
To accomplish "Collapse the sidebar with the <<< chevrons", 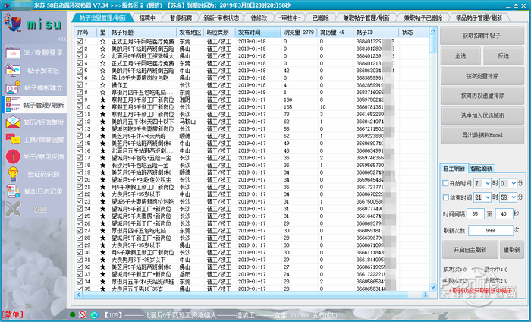I will point(62,39).
